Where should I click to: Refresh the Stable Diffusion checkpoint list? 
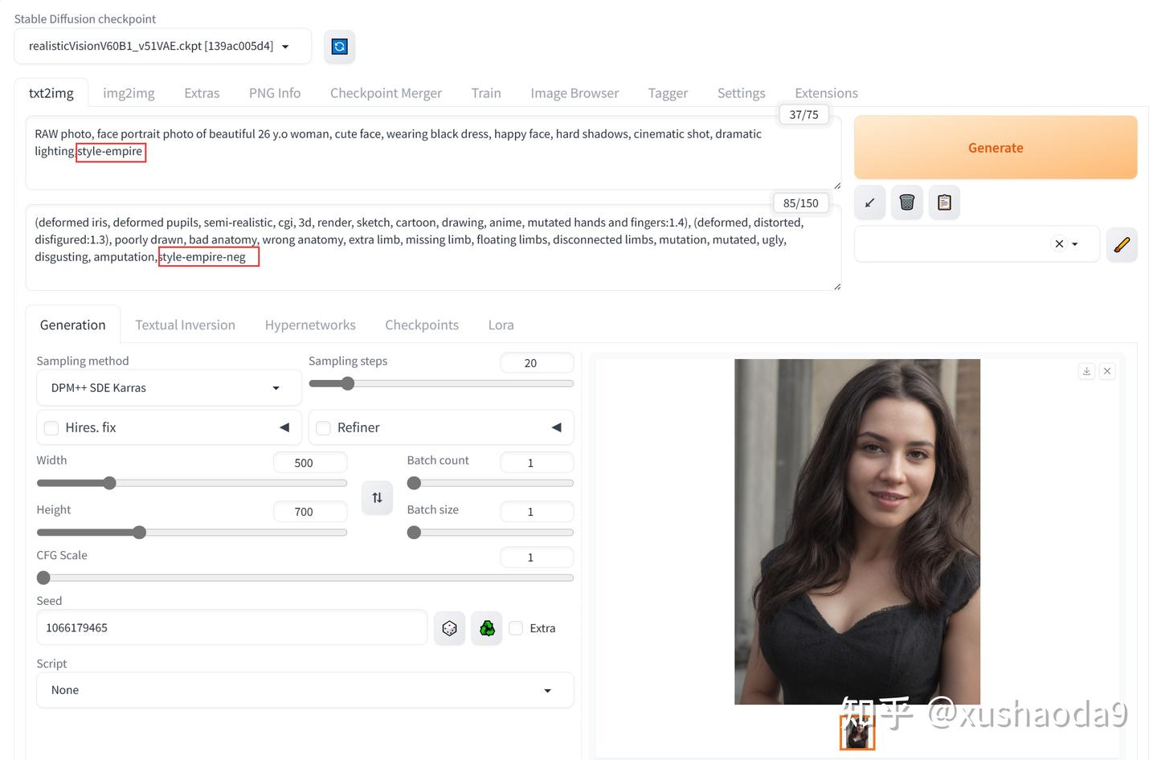pyautogui.click(x=339, y=47)
